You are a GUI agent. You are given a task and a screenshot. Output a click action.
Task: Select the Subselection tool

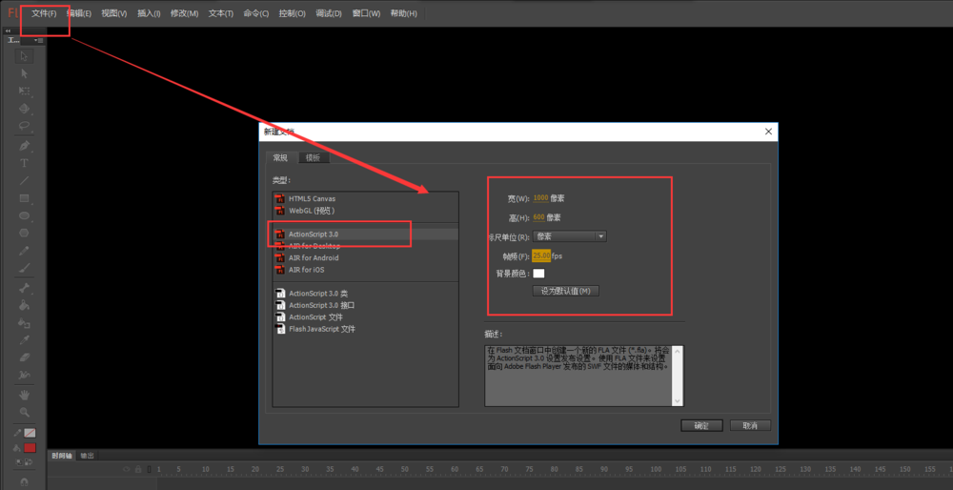pos(25,73)
